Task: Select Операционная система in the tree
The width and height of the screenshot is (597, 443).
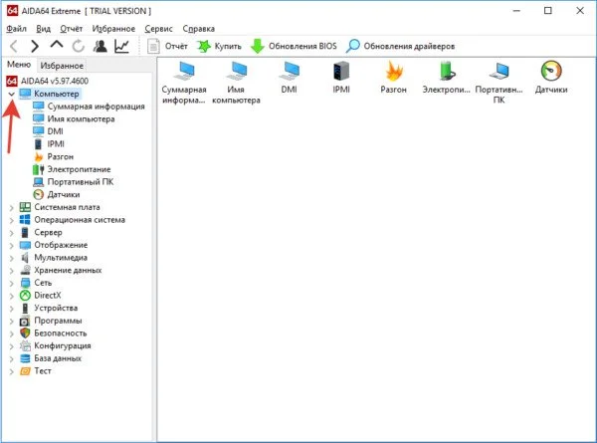Action: (80, 220)
